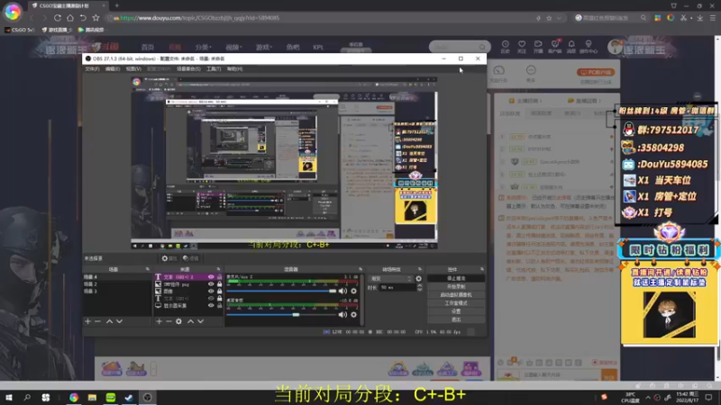Click the 启动虚拟摄像机 button
Viewport: 721px width, 405px height.
click(x=456, y=295)
